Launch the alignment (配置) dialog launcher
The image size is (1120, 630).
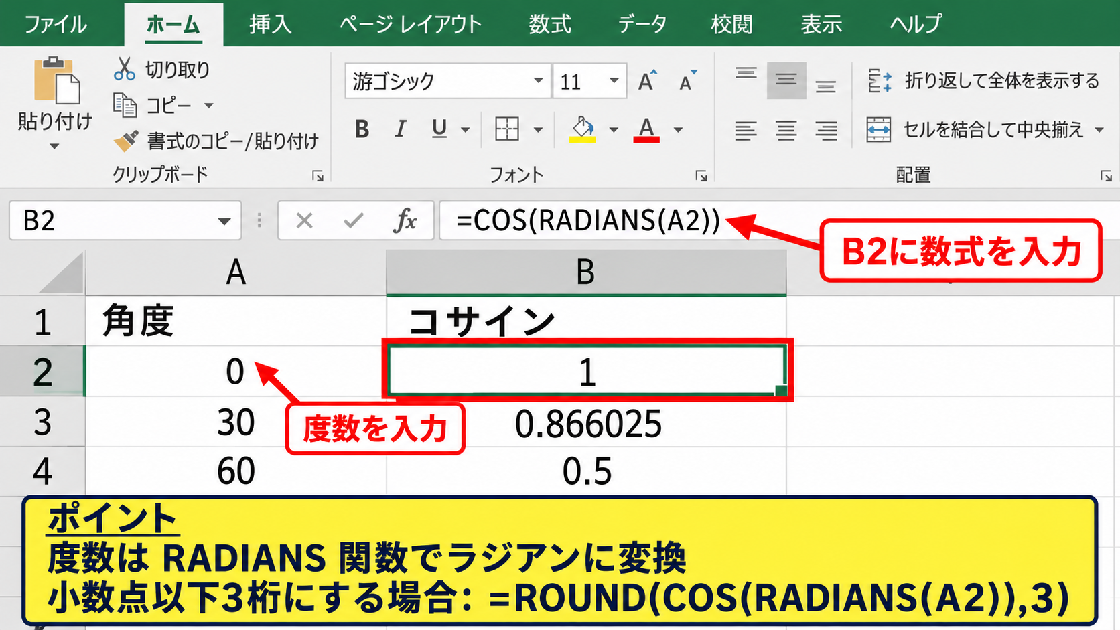[1106, 176]
